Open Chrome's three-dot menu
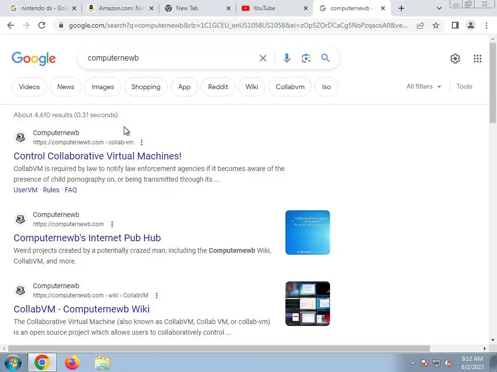This screenshot has width=497, height=372. (x=486, y=25)
